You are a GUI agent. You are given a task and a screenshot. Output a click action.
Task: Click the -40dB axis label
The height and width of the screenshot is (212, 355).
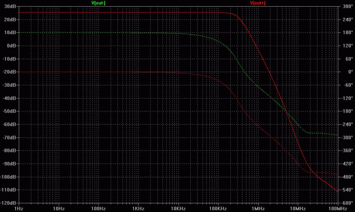point(9,98)
